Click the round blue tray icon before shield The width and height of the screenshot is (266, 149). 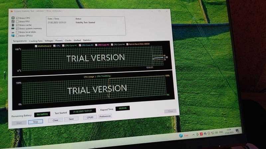(205, 134)
